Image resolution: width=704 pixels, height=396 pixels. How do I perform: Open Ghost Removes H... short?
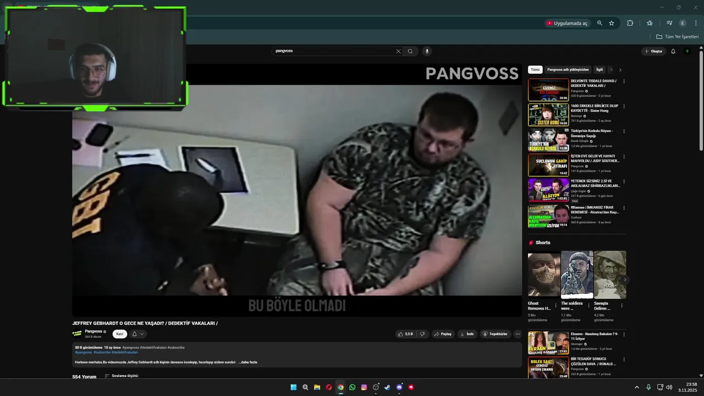point(544,275)
